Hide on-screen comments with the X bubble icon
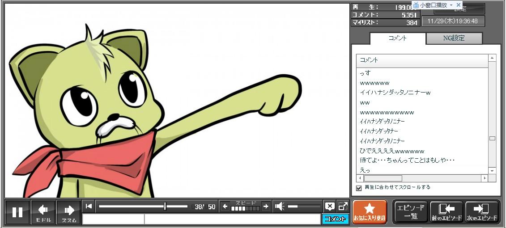The image size is (506, 228). (330, 206)
